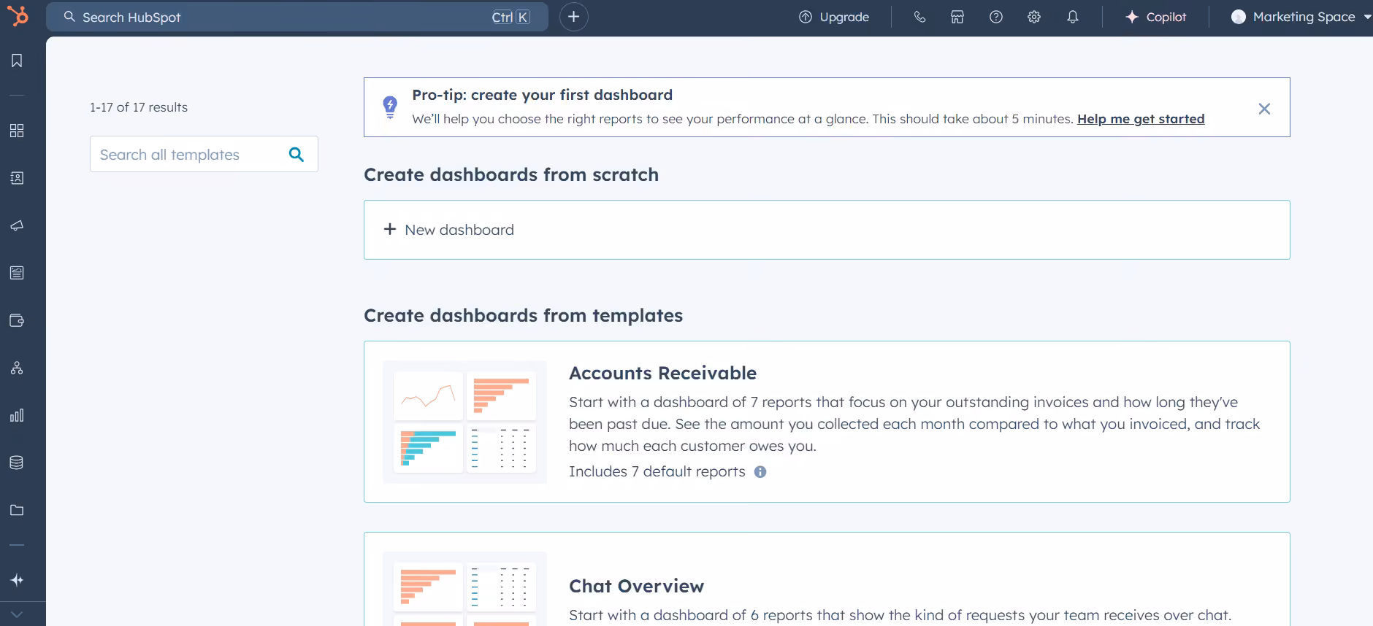Dismiss the Pro-tip banner
Image resolution: width=1373 pixels, height=626 pixels.
pyautogui.click(x=1264, y=109)
